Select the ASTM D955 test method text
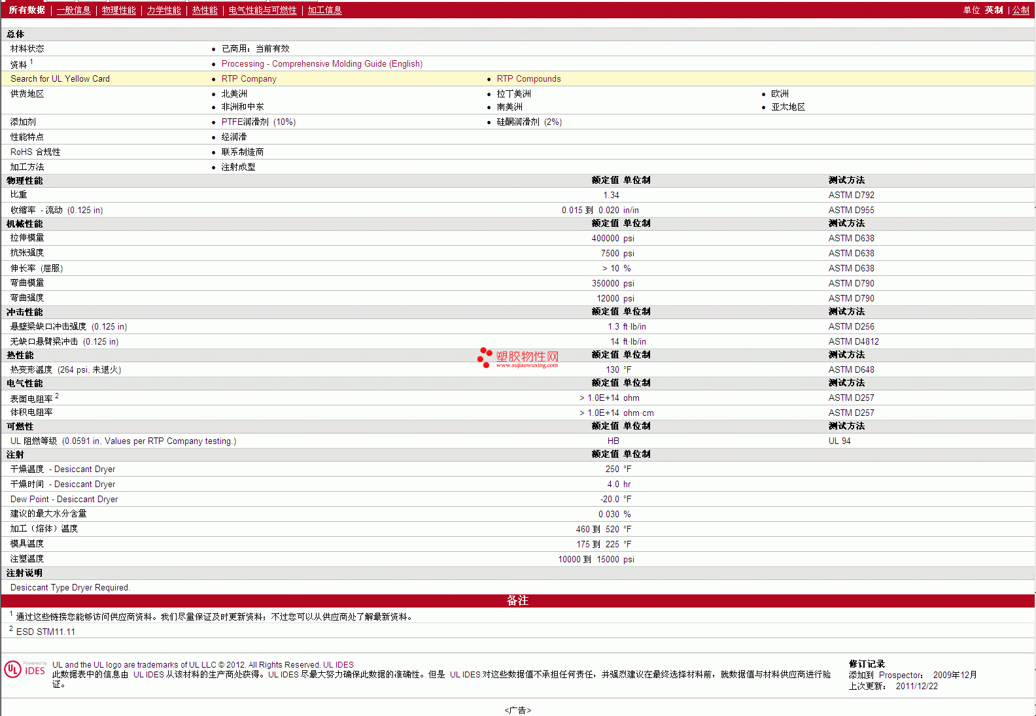Image resolution: width=1036 pixels, height=716 pixels. click(x=851, y=211)
